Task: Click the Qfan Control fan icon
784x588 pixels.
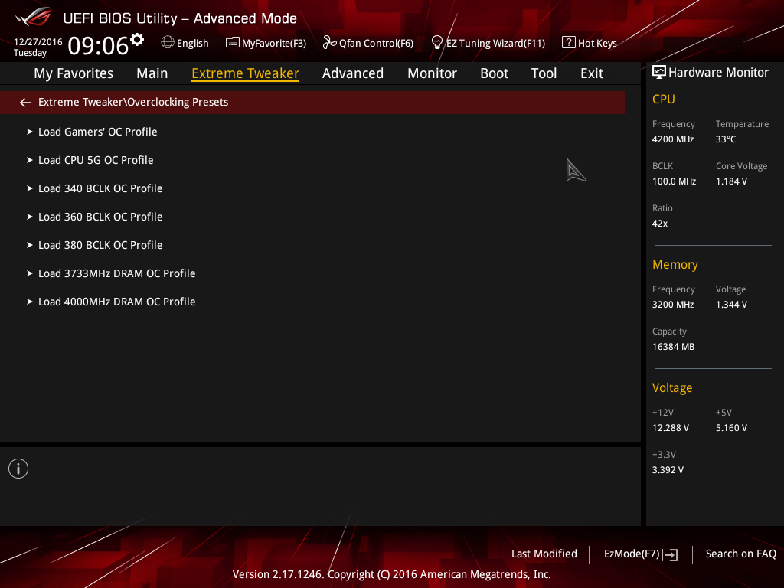Action: click(x=329, y=43)
